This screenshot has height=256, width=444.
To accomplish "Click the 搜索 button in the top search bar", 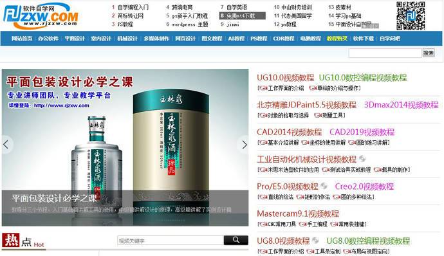I will pos(429,53).
